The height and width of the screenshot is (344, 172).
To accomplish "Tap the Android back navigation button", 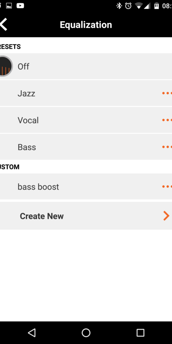I will (x=32, y=333).
